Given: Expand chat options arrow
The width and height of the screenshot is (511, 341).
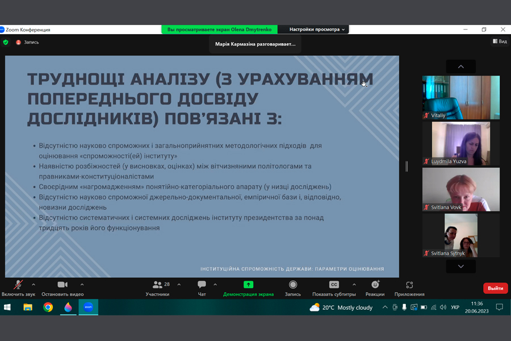Looking at the screenshot, I should [x=215, y=285].
